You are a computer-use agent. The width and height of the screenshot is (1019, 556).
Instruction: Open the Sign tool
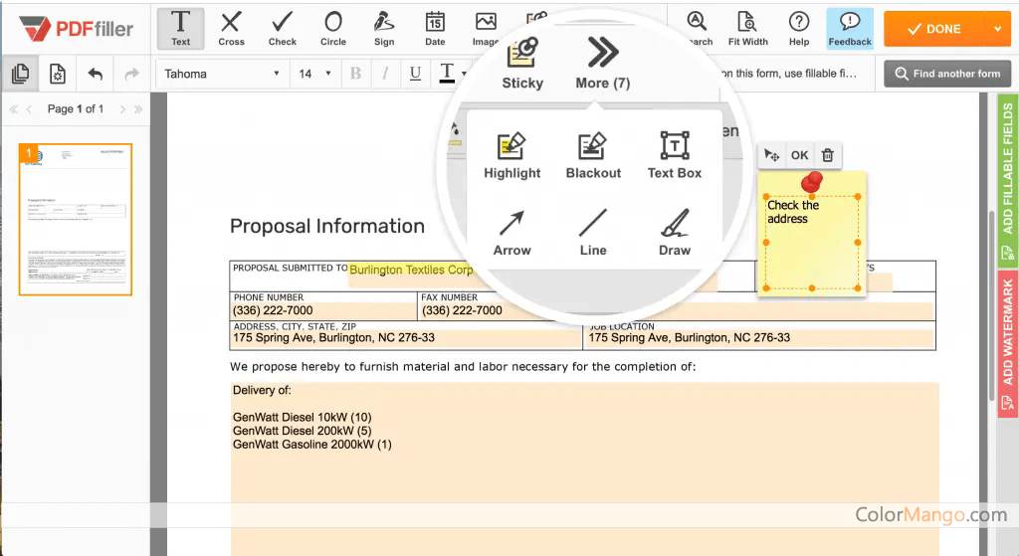pyautogui.click(x=384, y=28)
